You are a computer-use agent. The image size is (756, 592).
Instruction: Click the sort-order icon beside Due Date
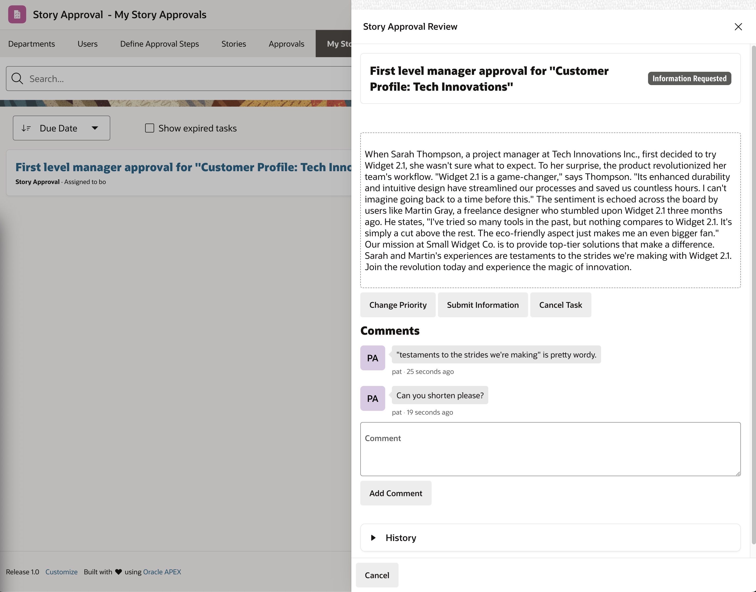26,128
